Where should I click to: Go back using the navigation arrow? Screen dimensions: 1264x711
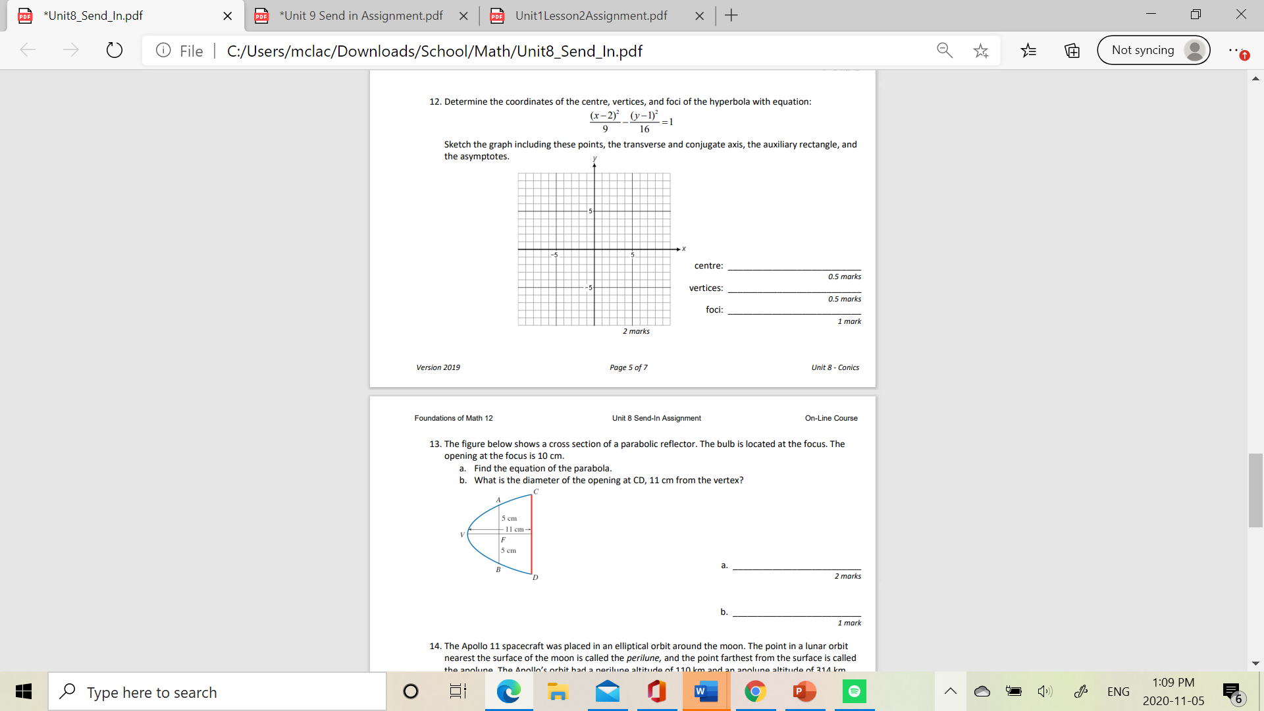tap(28, 50)
